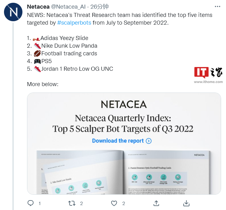Click the circled arrow beside Download the report
Image resolution: width=226 pixels, height=210 pixels.
point(149,141)
